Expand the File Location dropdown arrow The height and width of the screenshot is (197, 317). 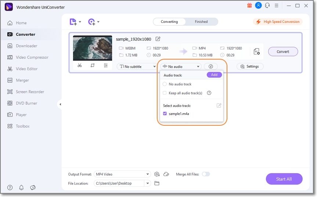(x=148, y=183)
